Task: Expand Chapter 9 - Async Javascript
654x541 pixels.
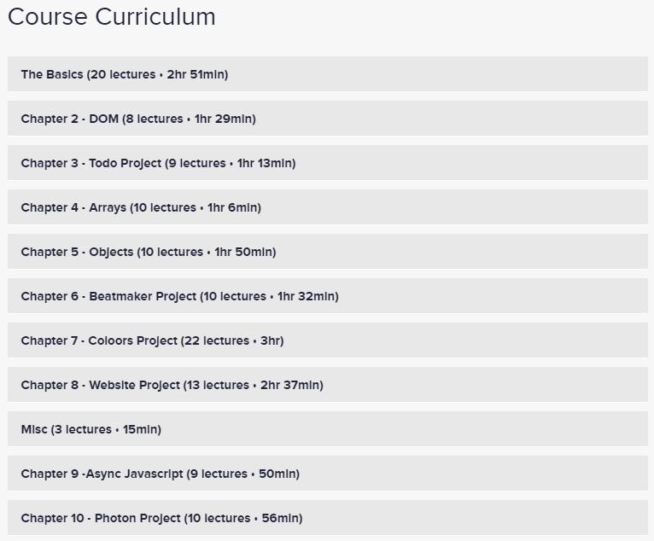Action: pos(327,474)
